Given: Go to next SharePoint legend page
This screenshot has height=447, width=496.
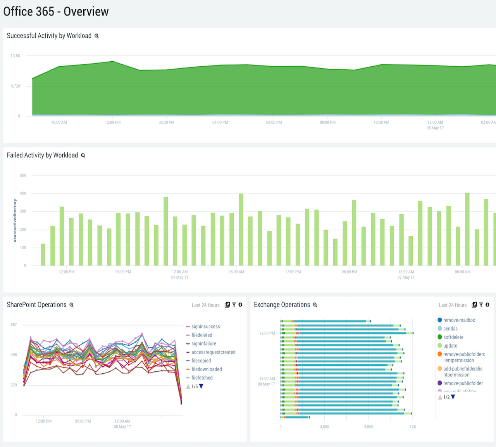Looking at the screenshot, I should pyautogui.click(x=201, y=386).
